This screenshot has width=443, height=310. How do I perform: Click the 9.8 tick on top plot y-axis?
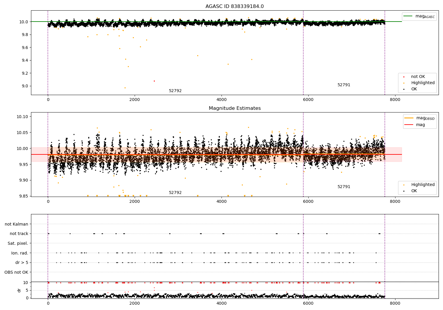25,35
